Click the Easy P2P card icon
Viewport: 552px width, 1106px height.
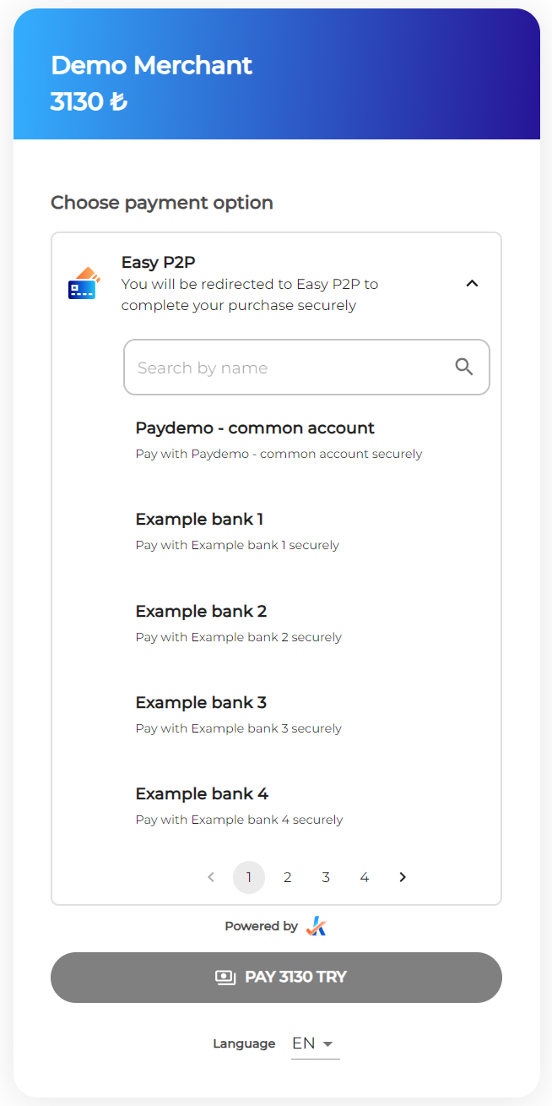pos(84,284)
